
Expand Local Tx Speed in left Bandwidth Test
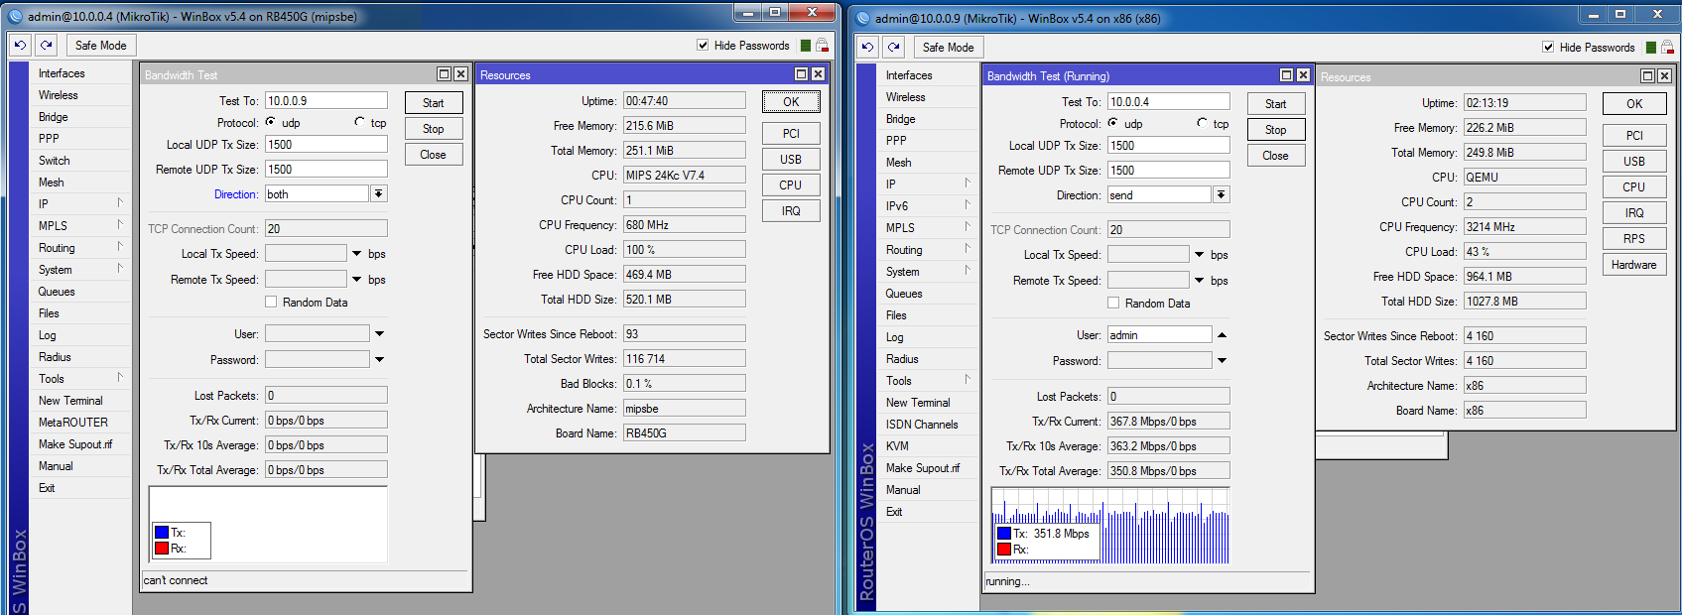[356, 254]
